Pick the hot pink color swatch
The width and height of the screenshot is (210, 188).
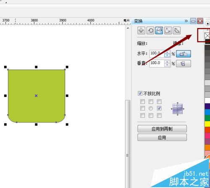tap(207, 136)
